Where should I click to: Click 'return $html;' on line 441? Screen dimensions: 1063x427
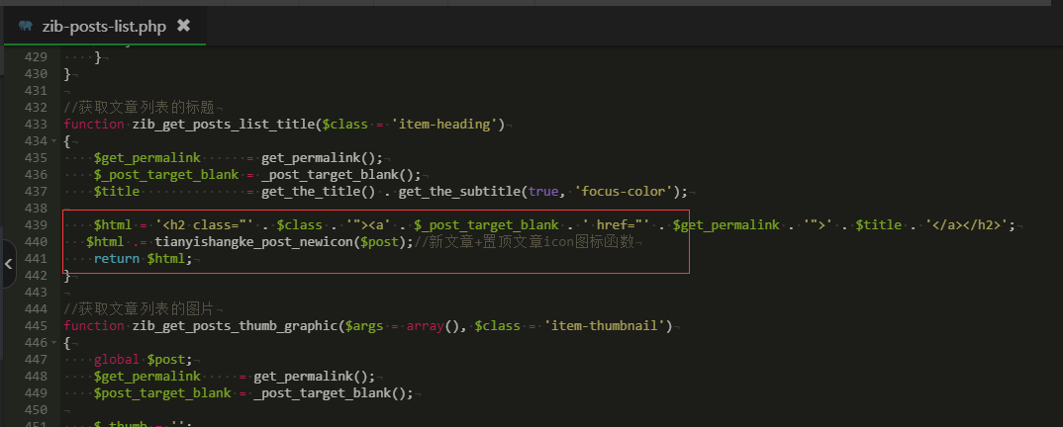point(144,259)
